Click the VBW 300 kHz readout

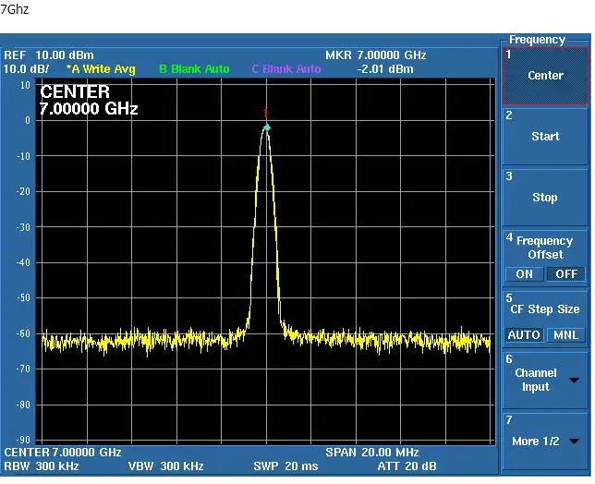(165, 466)
